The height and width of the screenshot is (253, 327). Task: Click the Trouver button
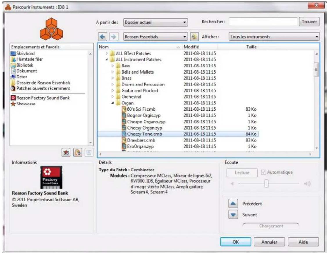pyautogui.click(x=308, y=21)
